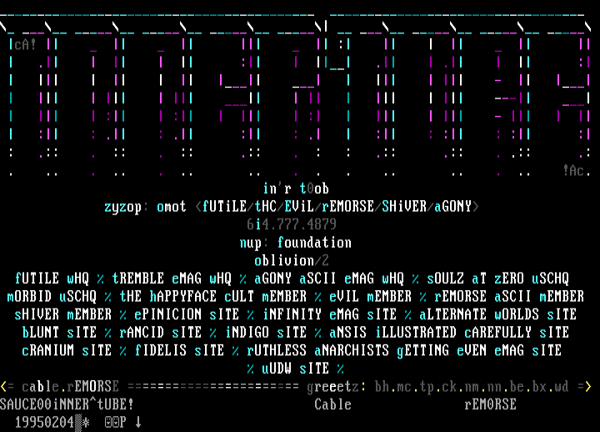Viewport: 600px width, 432px height.
Task: Click the fUTILE wHQ entry
Action: [x=52, y=279]
